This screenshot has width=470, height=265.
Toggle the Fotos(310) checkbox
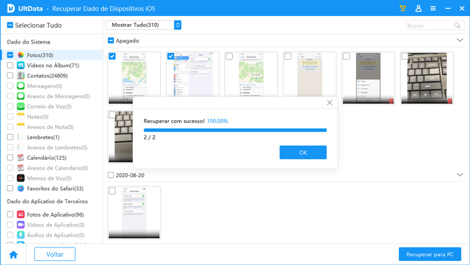point(10,55)
